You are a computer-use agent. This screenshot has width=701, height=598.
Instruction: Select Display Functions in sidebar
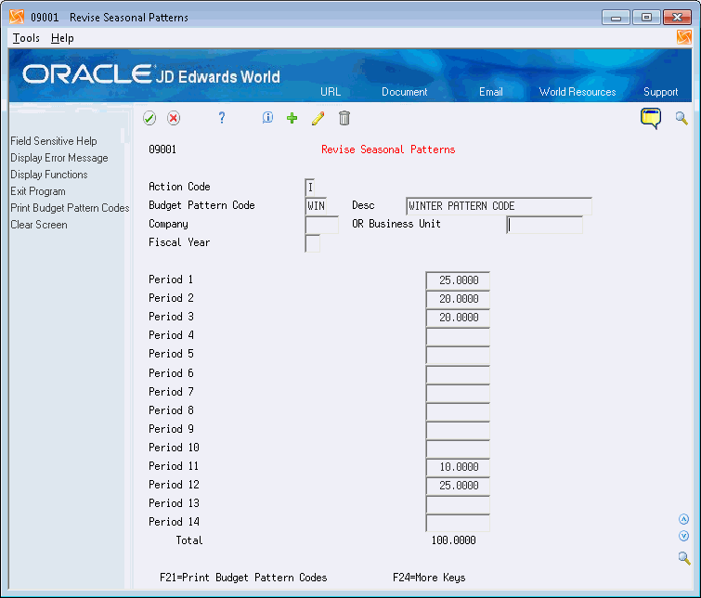coord(48,175)
